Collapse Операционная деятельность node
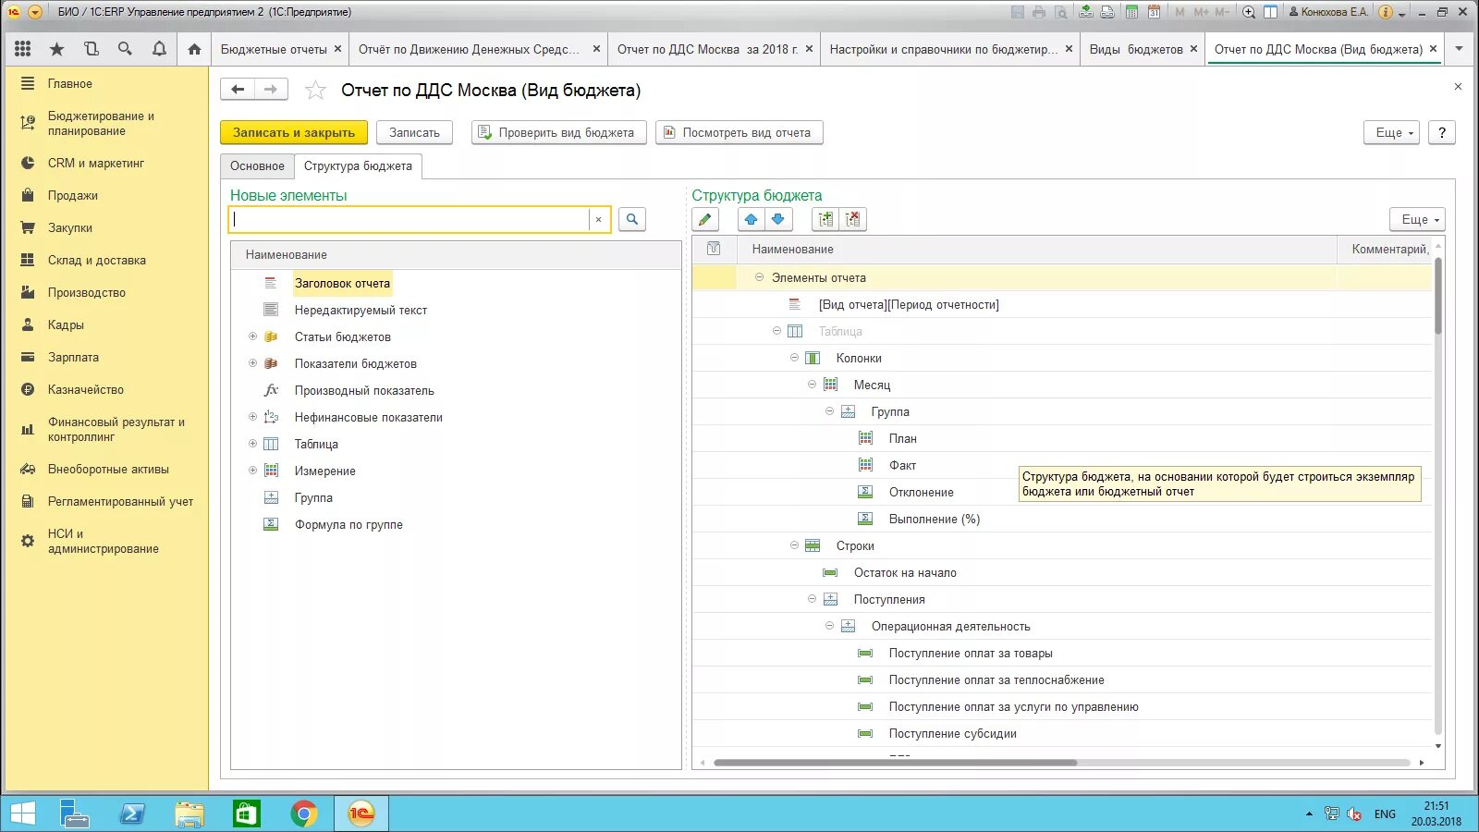The height and width of the screenshot is (832, 1479). (829, 626)
